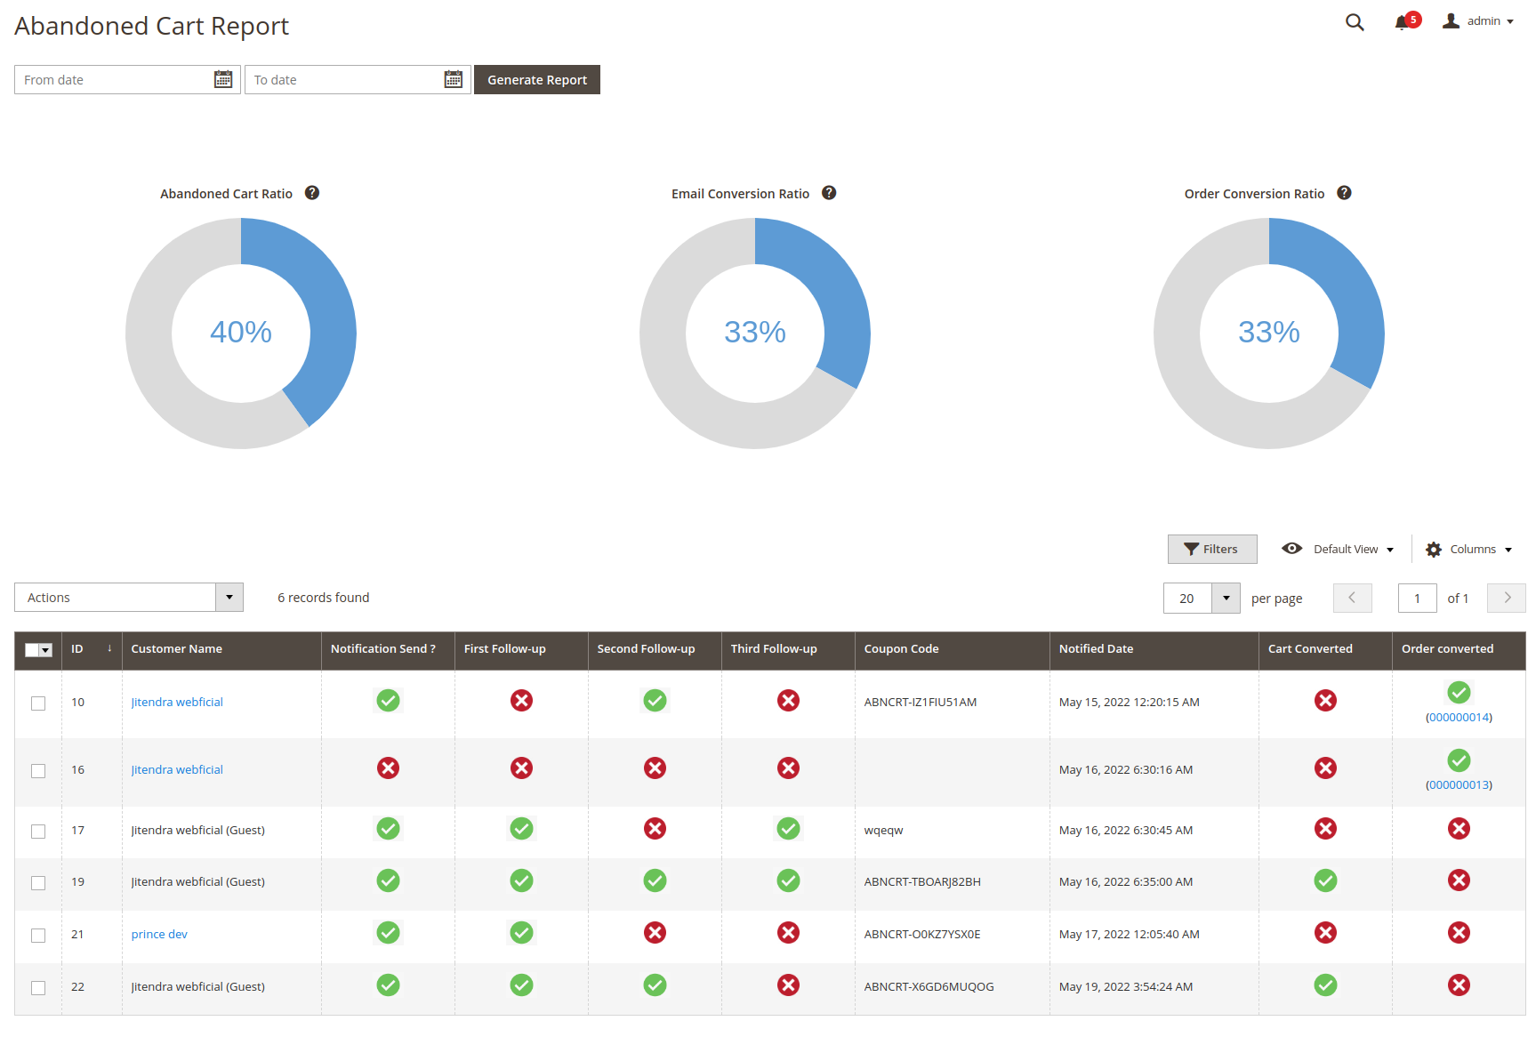This screenshot has height=1045, width=1536.
Task: Click row 19 Order converted red cross
Action: 1459,880
